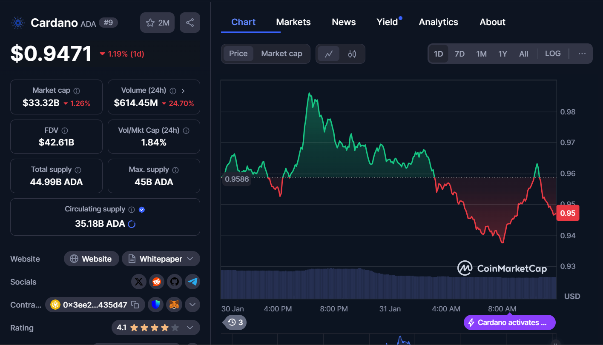This screenshot has height=345, width=603.
Task: Open Volume (24h) details arrow
Action: click(183, 91)
